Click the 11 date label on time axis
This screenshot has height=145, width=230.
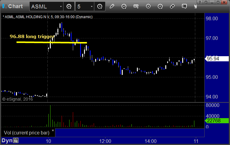196,141
